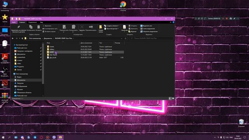The height and width of the screenshot is (140, 249).
Task: Click the Windows Start button
Action: pyautogui.click(x=3, y=137)
